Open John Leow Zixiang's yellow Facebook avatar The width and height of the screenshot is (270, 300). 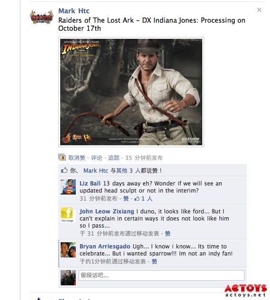point(68,215)
